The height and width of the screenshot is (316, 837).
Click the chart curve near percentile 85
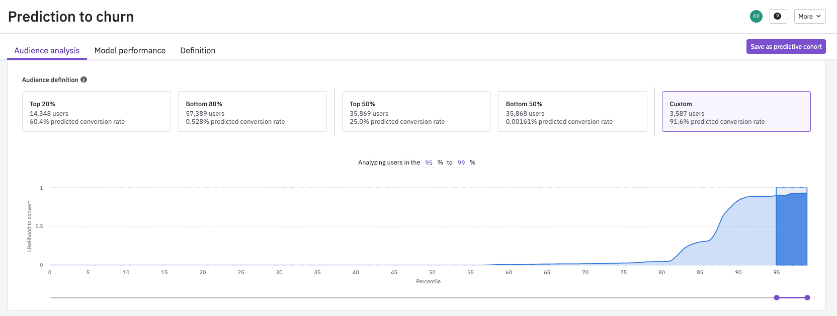pos(700,243)
